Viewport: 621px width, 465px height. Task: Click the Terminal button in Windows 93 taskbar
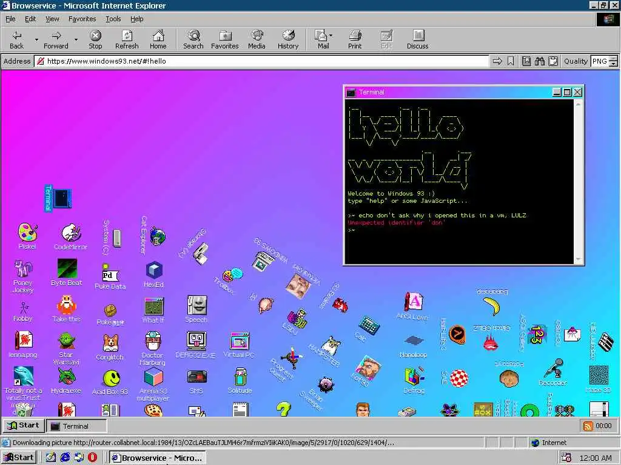(76, 426)
